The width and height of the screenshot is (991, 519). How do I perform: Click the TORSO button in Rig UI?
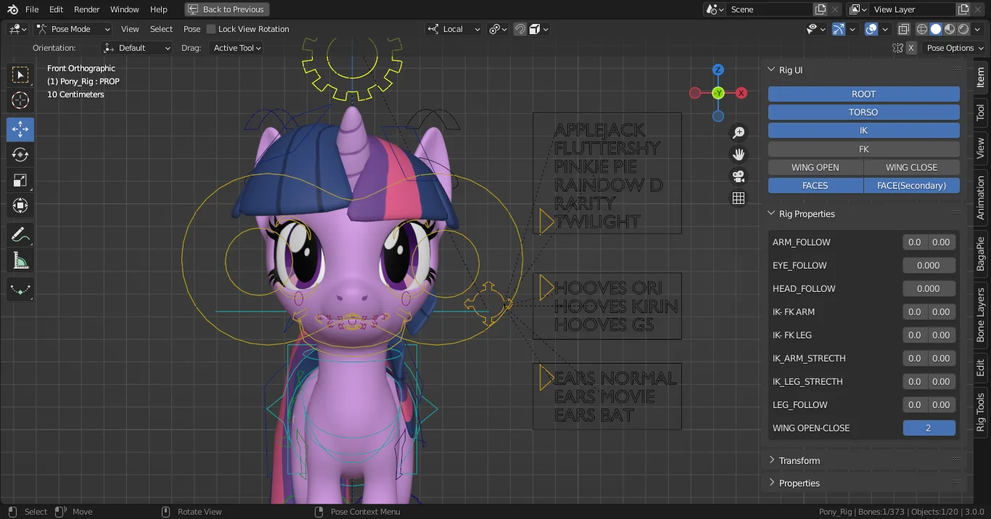[x=863, y=112]
